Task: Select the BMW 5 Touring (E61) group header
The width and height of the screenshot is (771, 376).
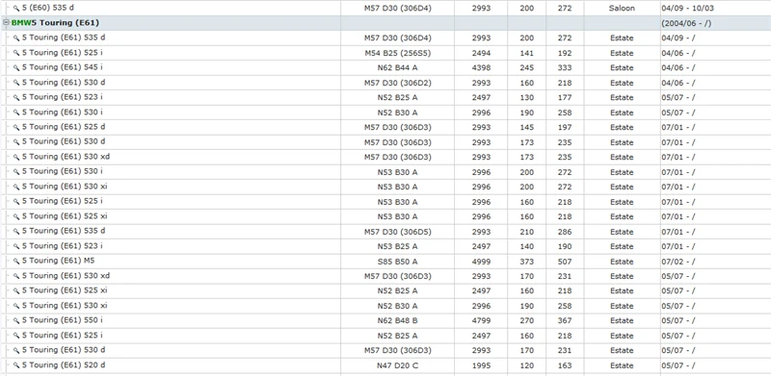Action: point(55,22)
